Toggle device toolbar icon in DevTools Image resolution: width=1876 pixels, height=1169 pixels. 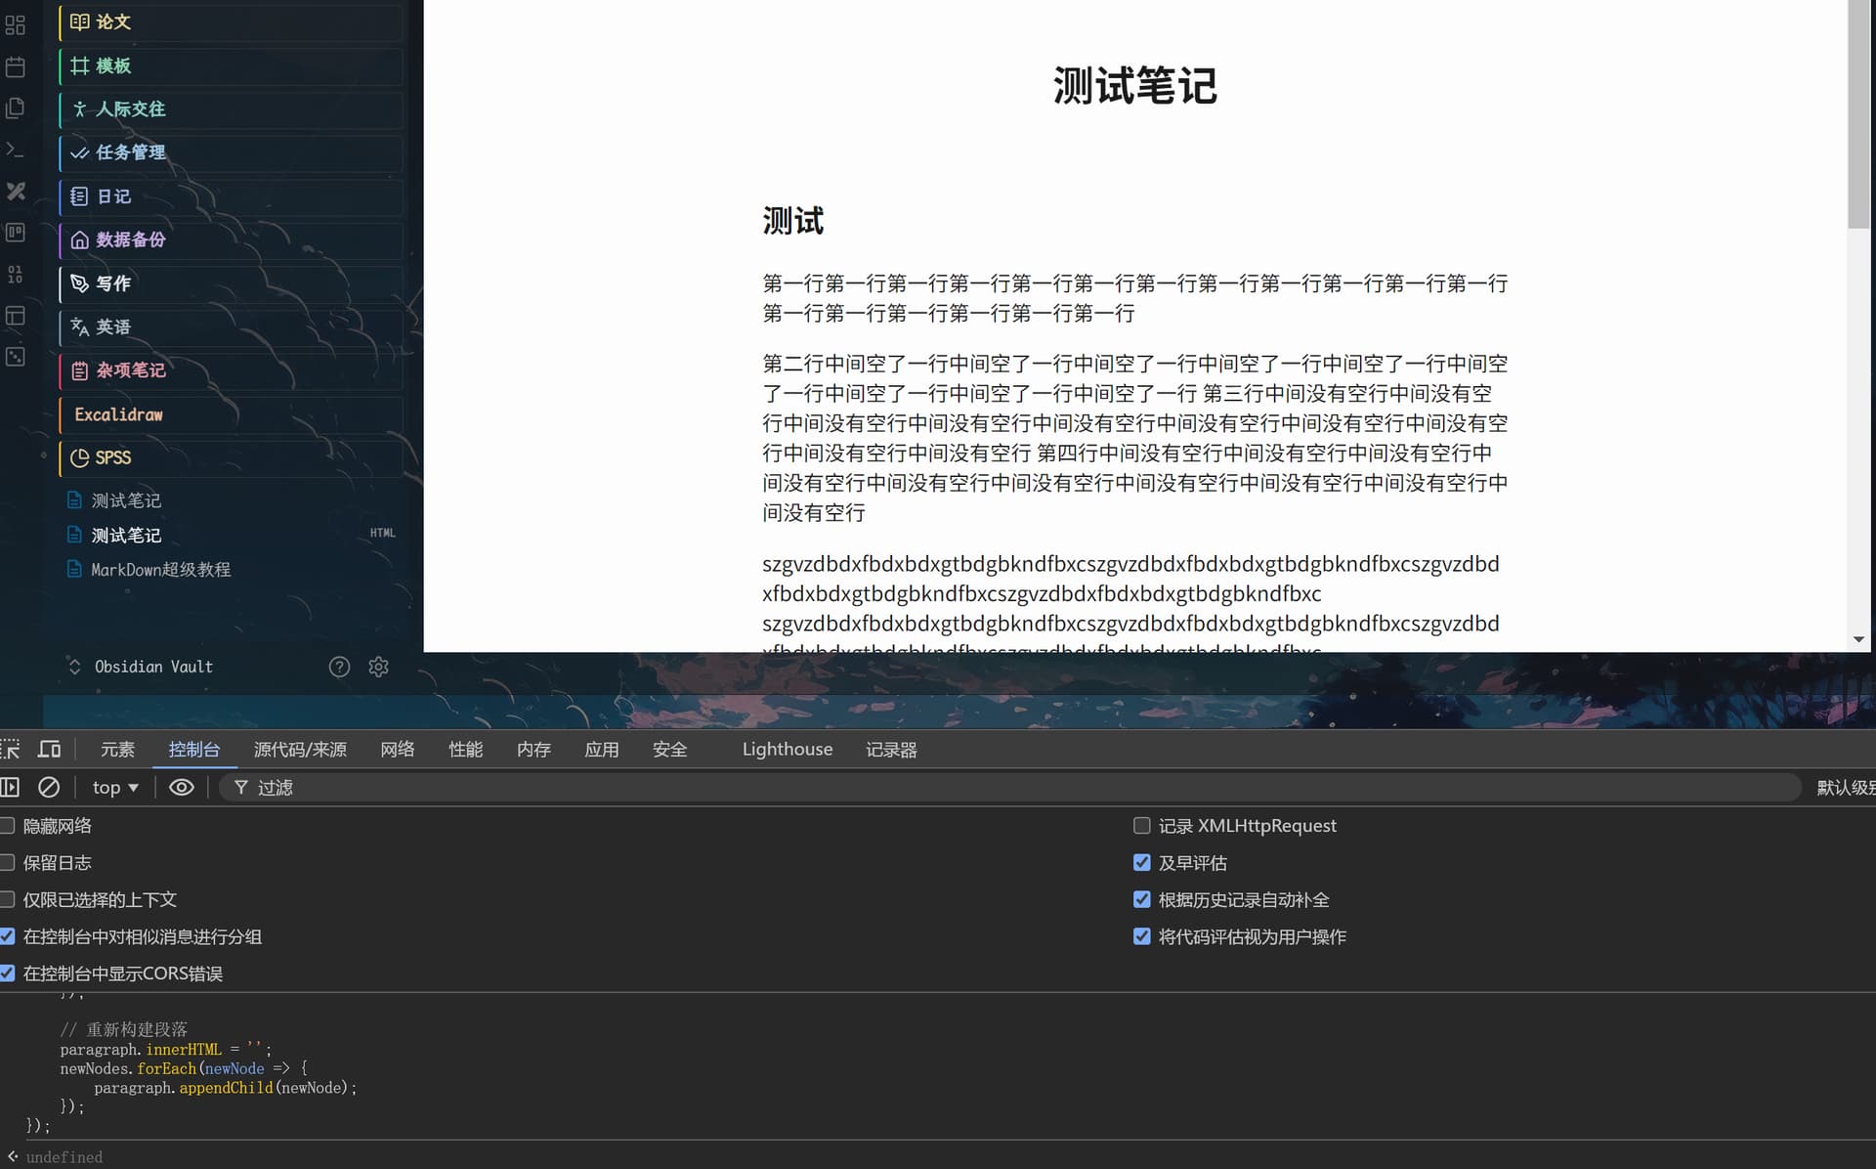(x=49, y=750)
